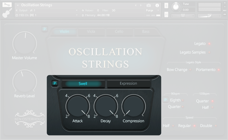Screen dimensions: 228x140
Task: Click the Master Volume knob
Action: click(x=25, y=43)
